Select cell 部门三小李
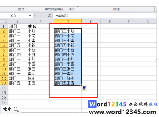Screen dimensions: 159x117 68,41
